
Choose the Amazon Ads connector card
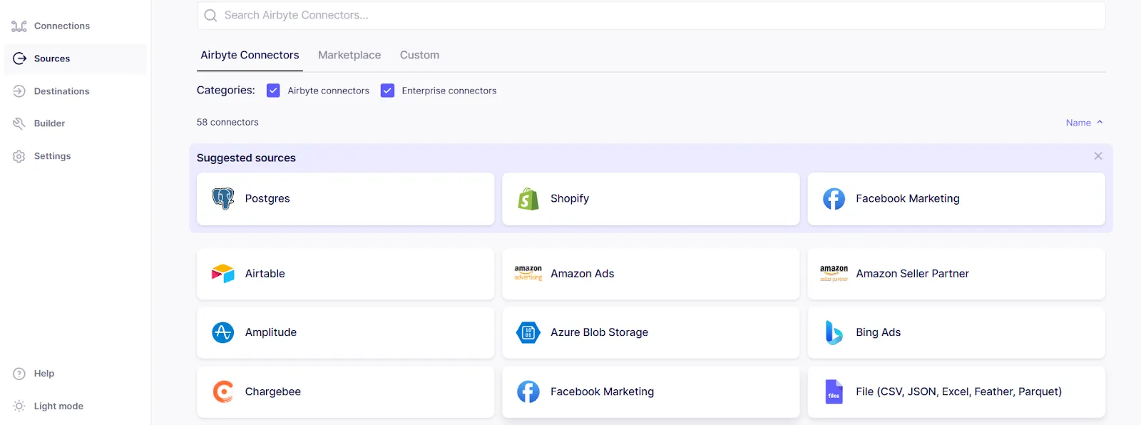tap(650, 274)
